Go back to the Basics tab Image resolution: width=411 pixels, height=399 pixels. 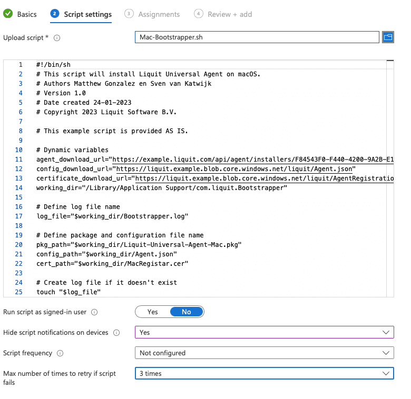click(27, 14)
